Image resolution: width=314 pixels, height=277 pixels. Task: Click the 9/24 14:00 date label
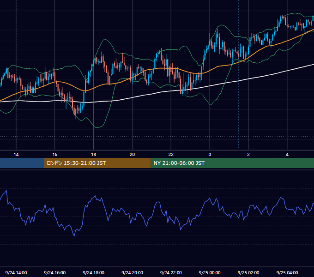pyautogui.click(x=16, y=272)
